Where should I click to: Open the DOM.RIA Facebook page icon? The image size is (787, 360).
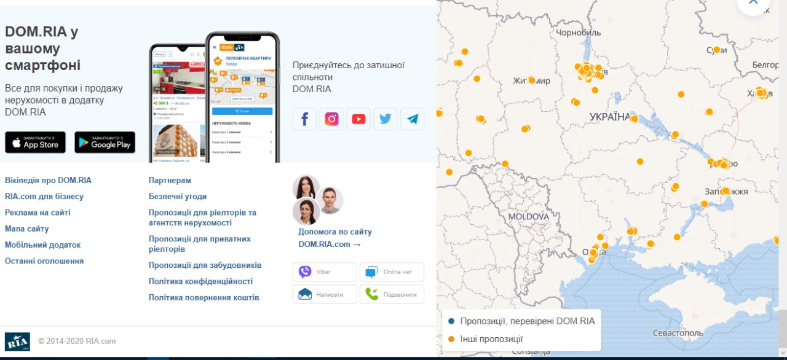pos(304,119)
